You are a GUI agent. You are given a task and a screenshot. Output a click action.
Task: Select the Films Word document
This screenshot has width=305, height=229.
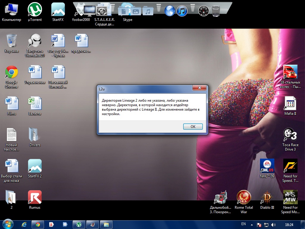[12, 106]
